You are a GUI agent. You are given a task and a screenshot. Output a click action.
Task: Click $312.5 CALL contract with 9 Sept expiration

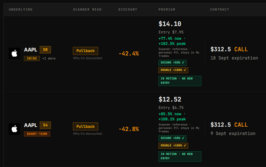(229, 125)
